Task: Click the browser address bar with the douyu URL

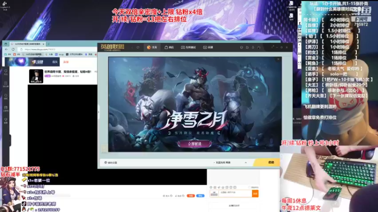Action: 58,49
